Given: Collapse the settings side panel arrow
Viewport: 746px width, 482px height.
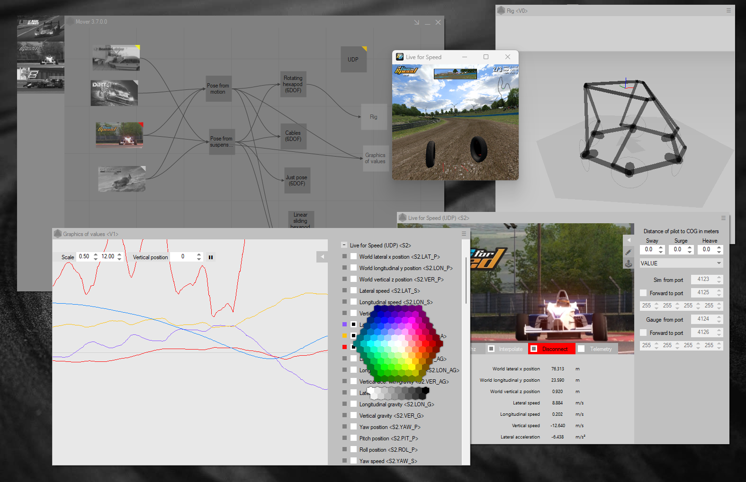Looking at the screenshot, I should pos(629,240).
